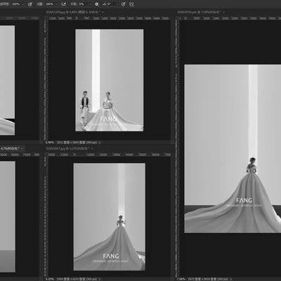Click the large right bride photo canvas
The height and width of the screenshot is (281, 281).
tap(233, 149)
